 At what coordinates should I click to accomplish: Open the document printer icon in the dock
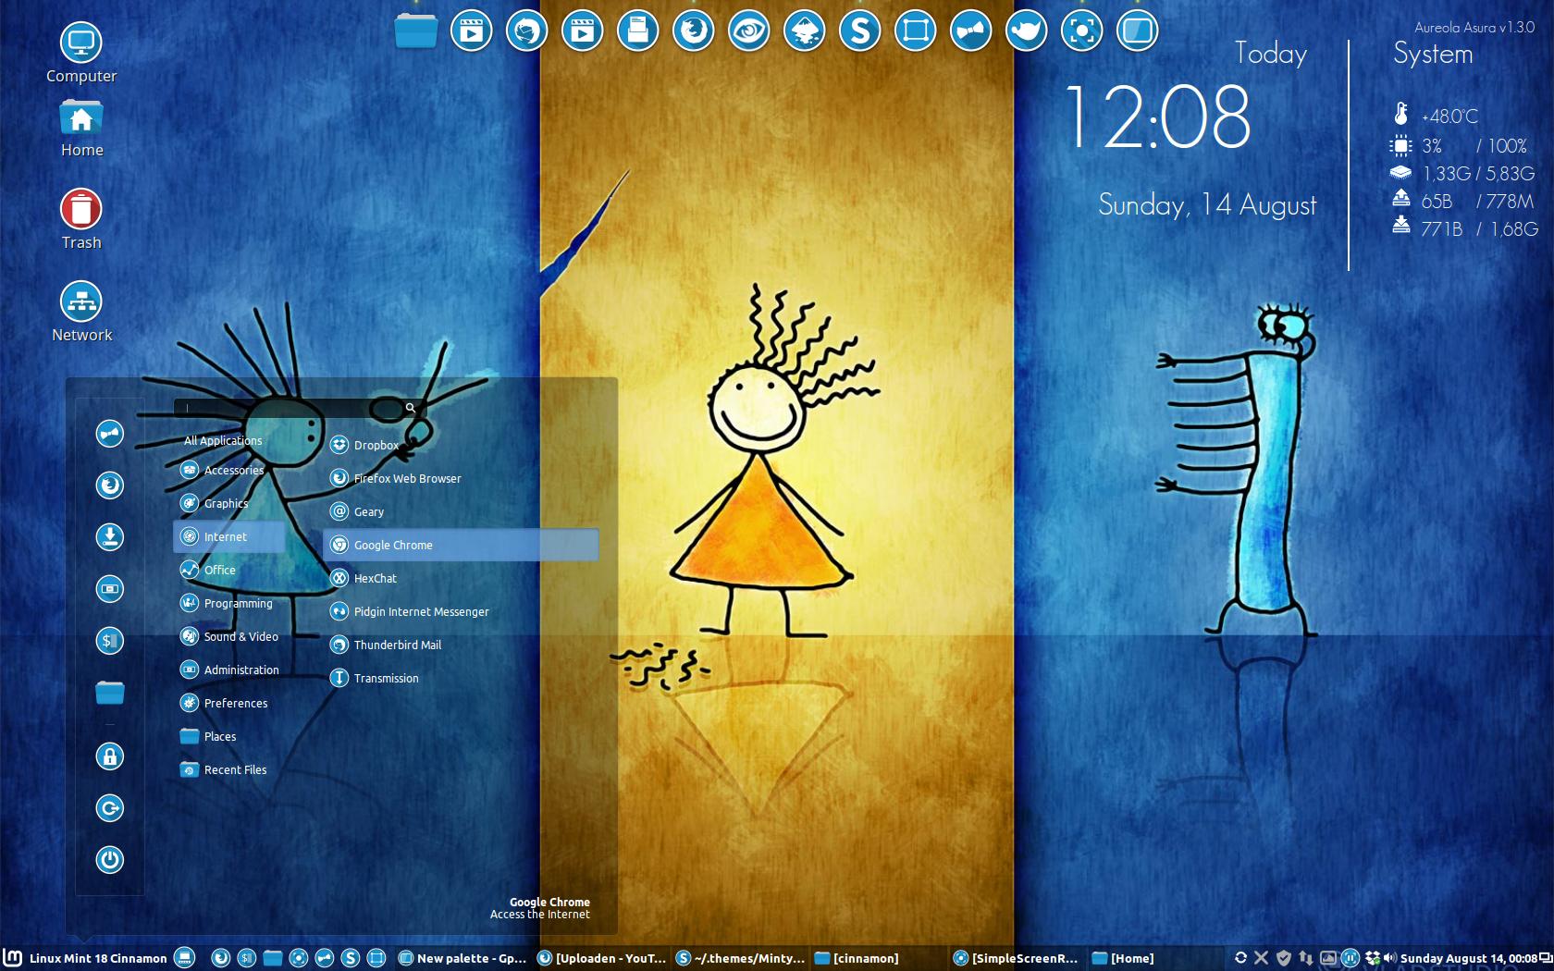638,31
